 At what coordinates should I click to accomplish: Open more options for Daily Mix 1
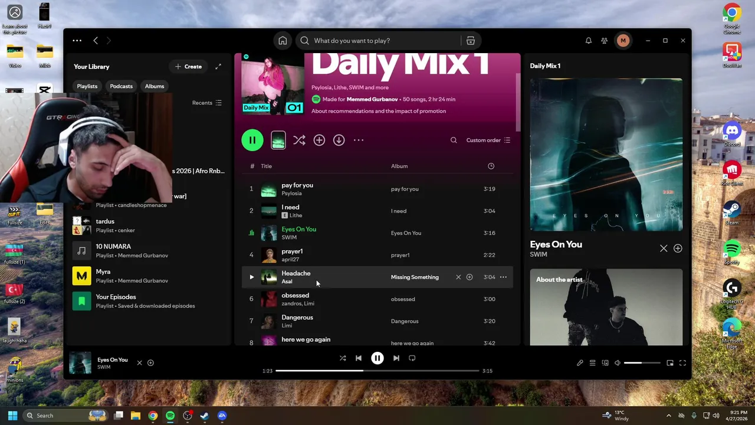359,140
